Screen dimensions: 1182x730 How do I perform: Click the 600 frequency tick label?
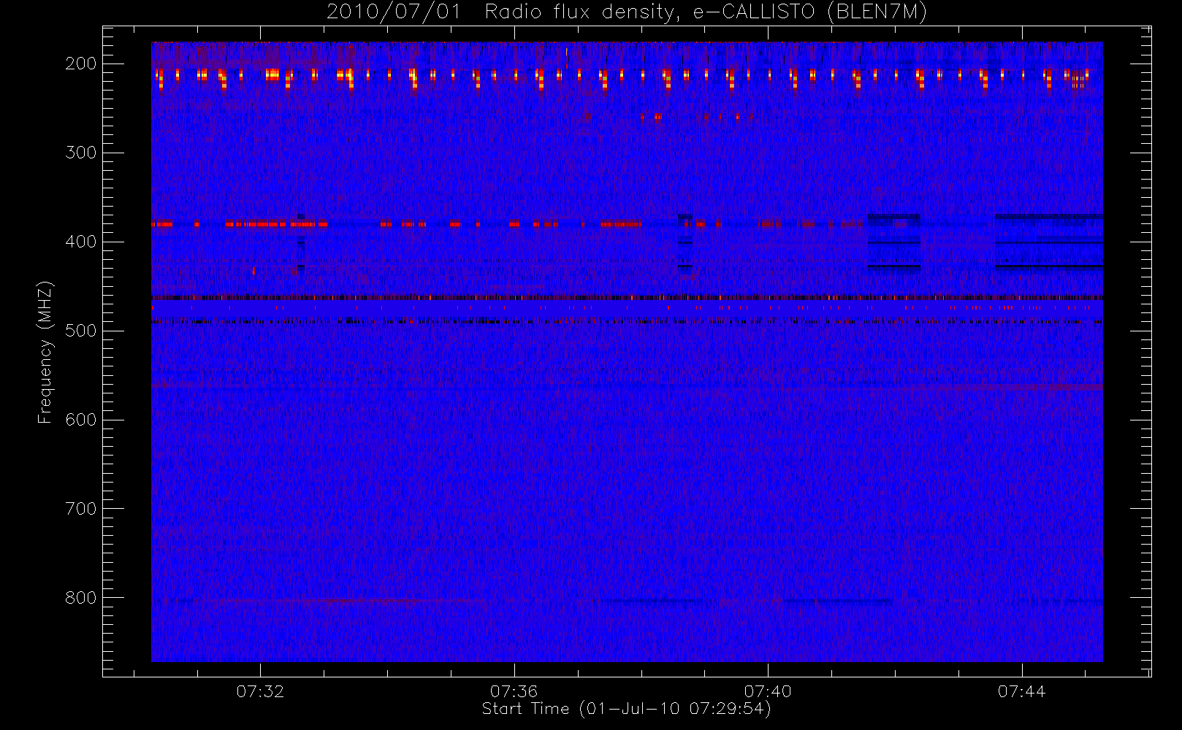81,420
